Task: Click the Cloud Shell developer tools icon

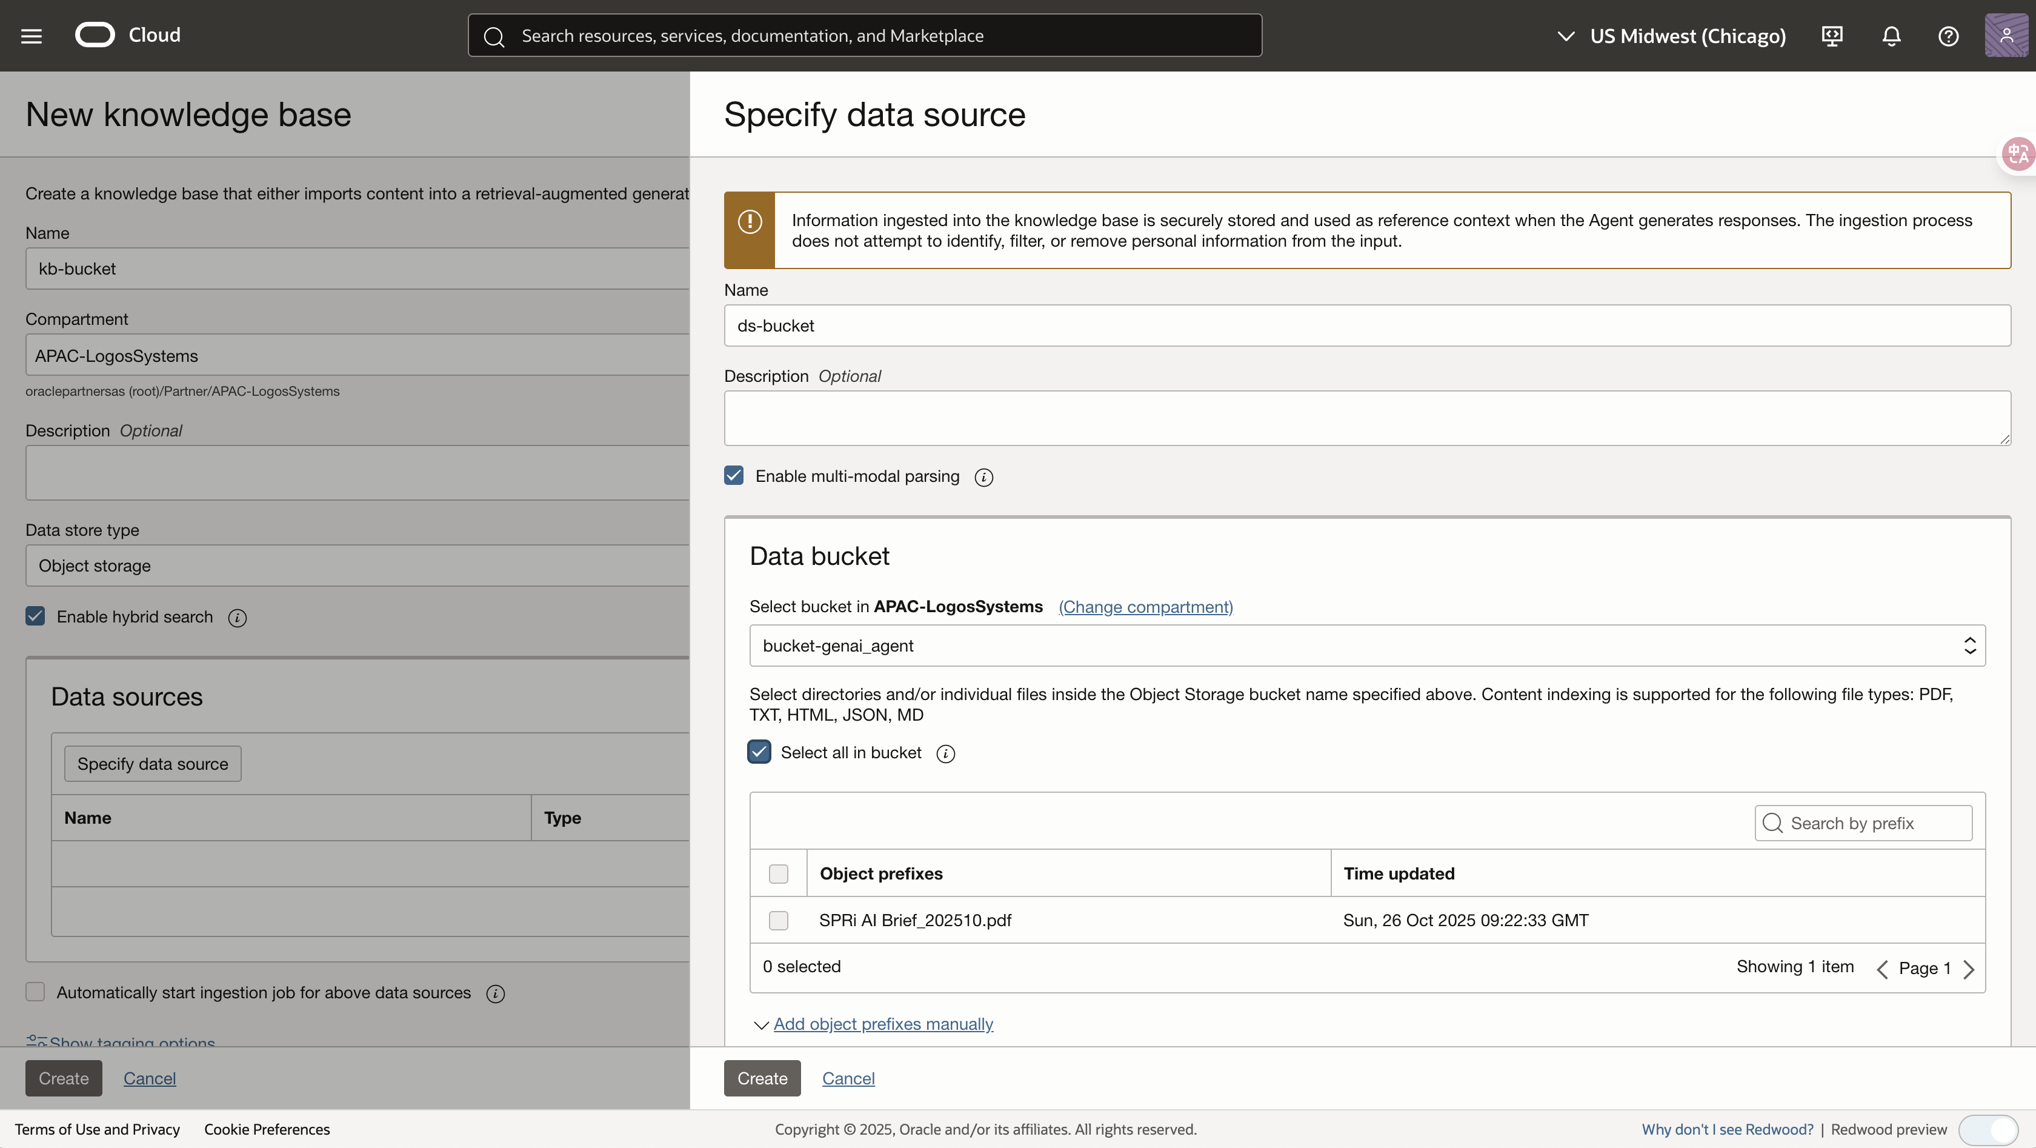Action: click(1832, 36)
